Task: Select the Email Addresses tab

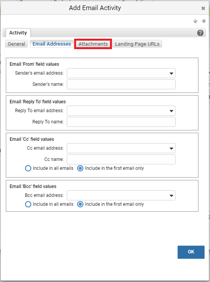Action: (x=52, y=44)
